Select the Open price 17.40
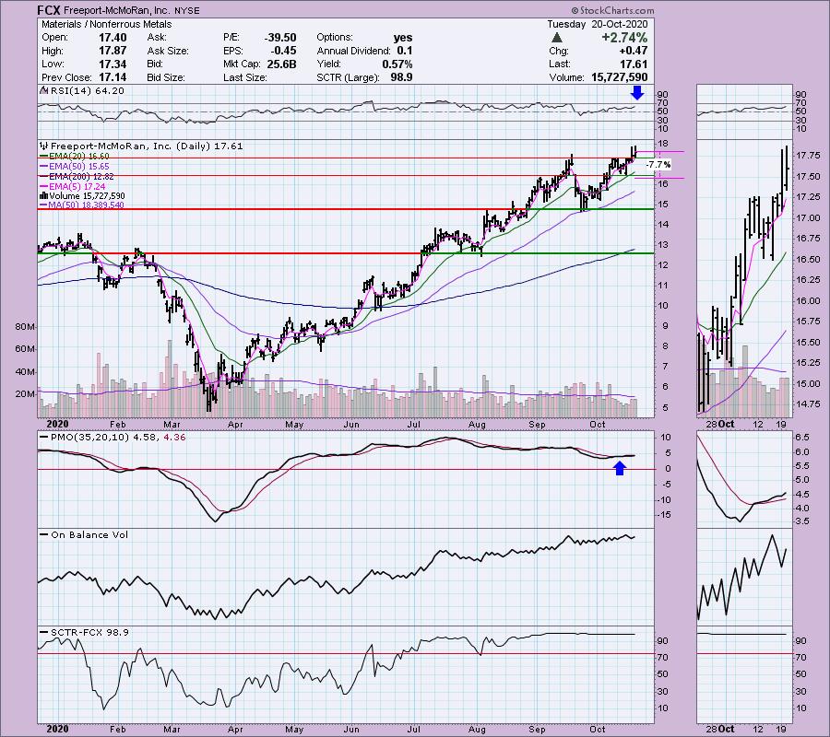830x737 pixels. (113, 38)
